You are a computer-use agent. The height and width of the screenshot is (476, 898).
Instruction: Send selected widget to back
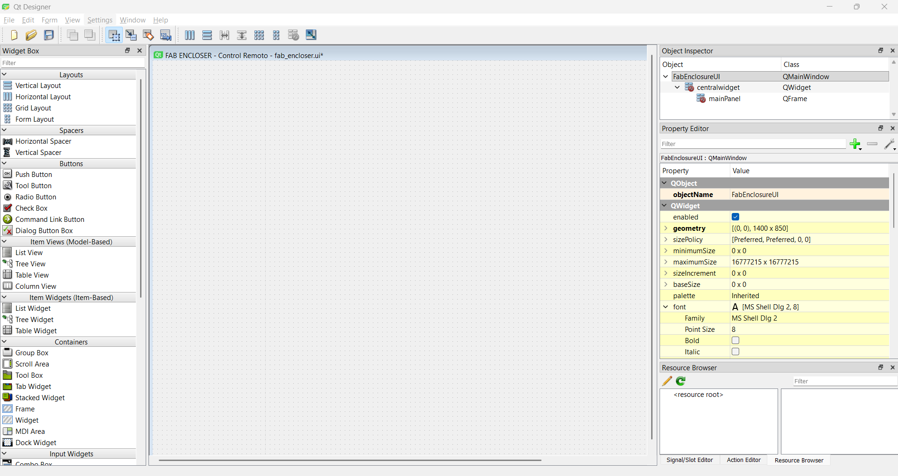[x=73, y=35]
